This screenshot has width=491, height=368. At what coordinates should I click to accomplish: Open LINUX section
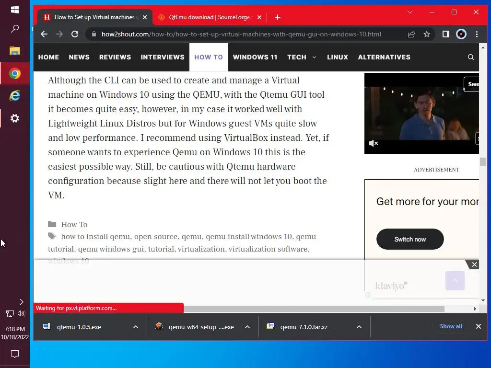338,57
